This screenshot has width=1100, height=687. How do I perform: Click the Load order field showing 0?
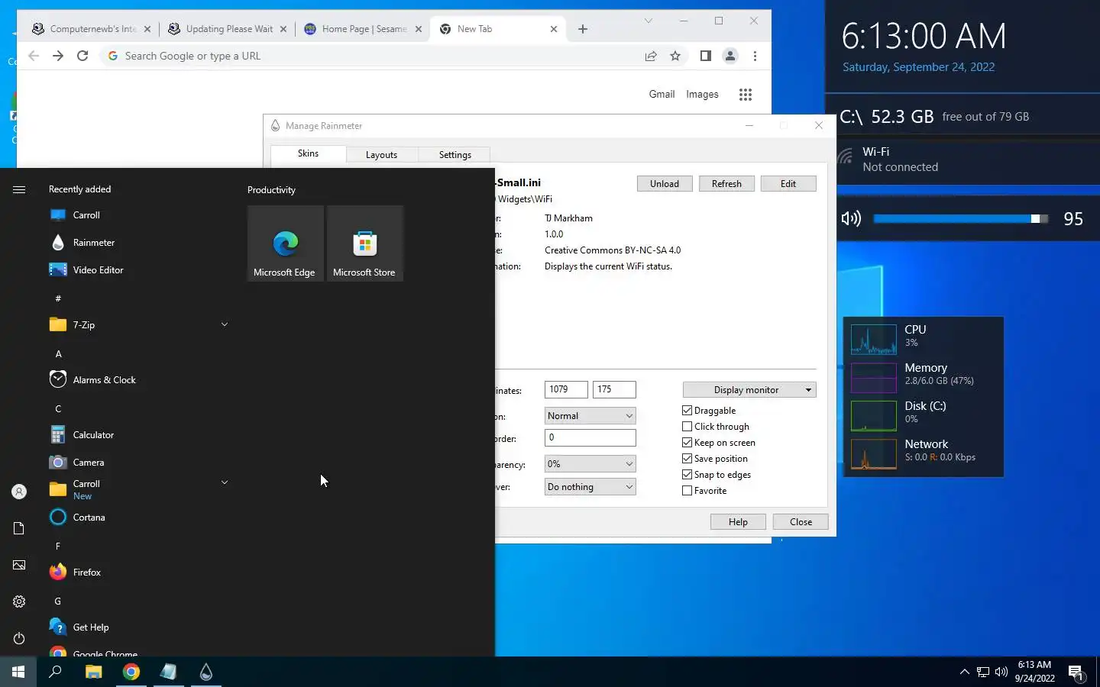(590, 437)
